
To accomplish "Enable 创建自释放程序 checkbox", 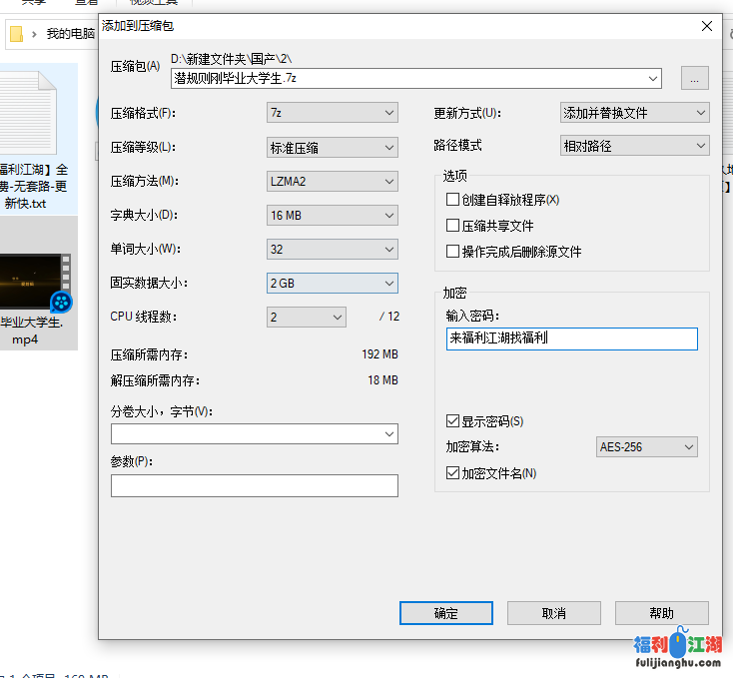I will click(453, 200).
